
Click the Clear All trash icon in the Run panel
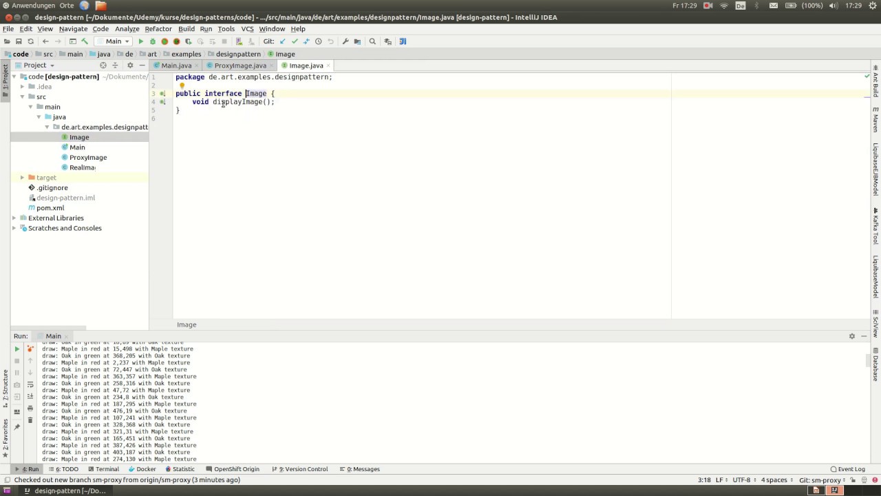tap(30, 420)
